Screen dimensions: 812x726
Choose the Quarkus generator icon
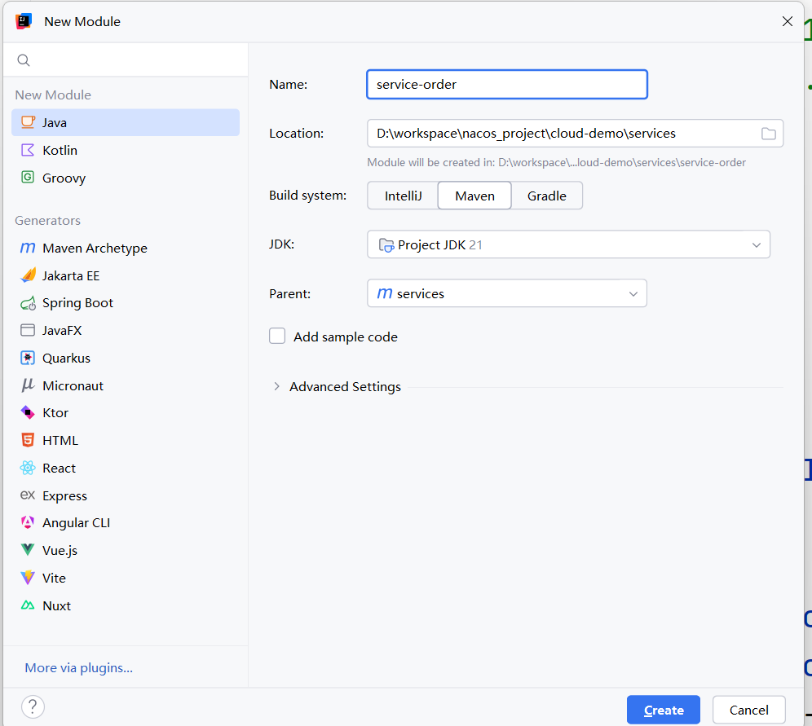pyautogui.click(x=28, y=358)
